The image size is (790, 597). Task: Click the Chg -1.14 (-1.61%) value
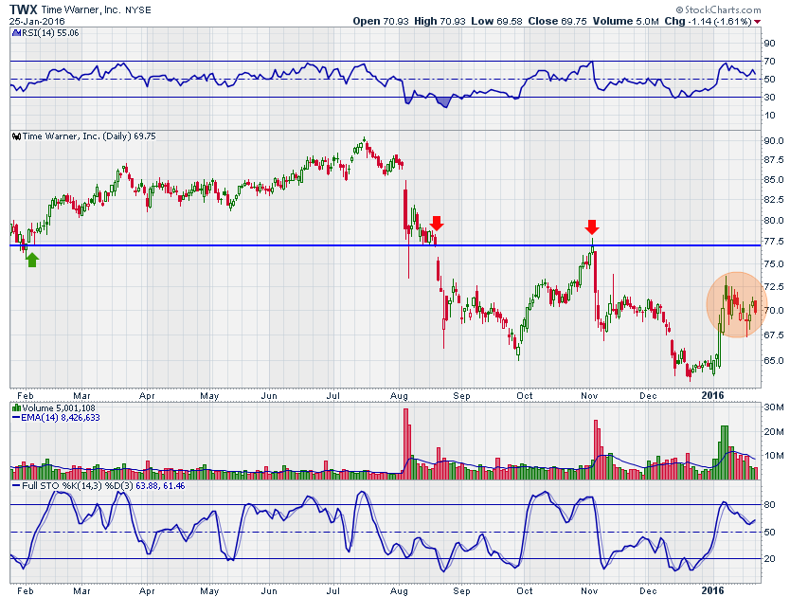coord(709,21)
